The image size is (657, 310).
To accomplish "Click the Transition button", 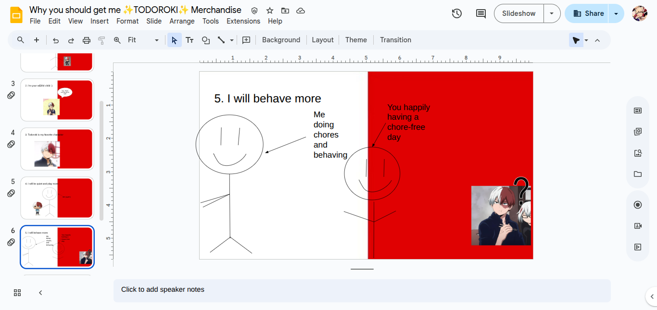I will tap(395, 40).
